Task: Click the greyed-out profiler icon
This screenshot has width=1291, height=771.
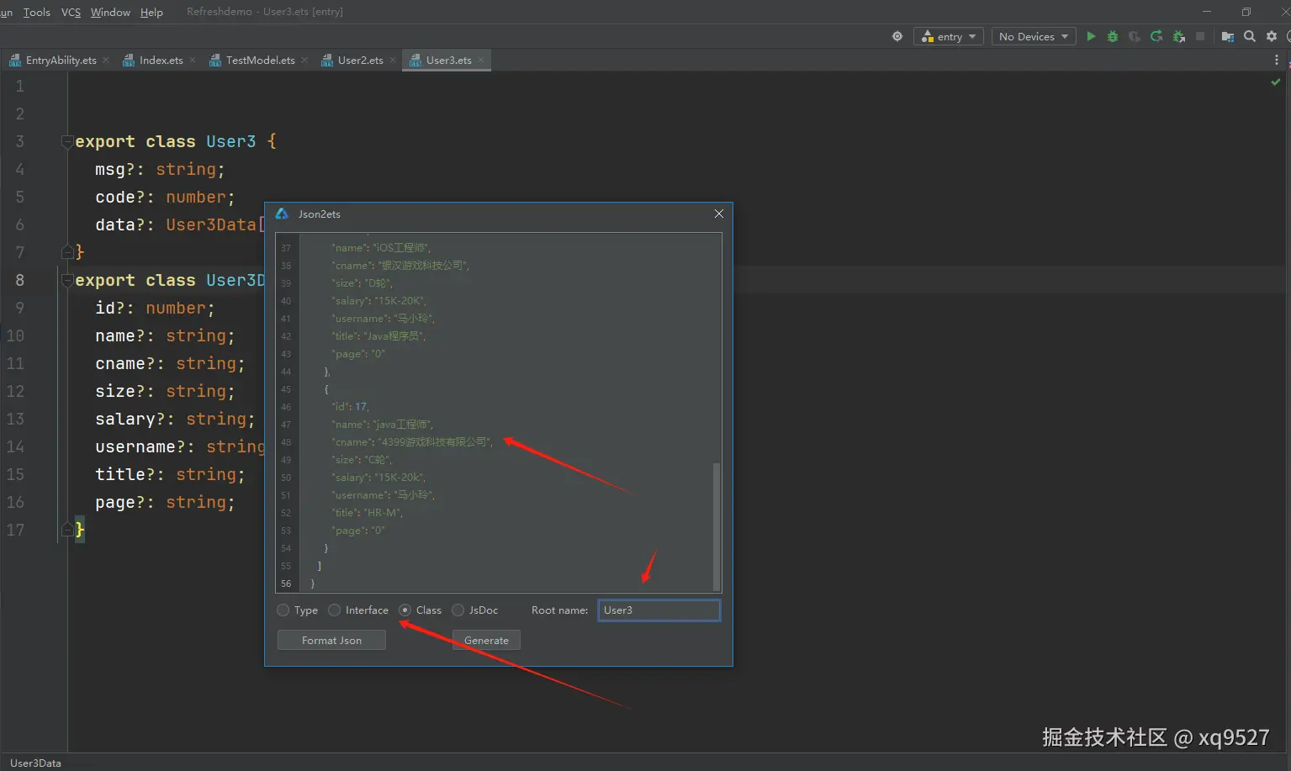Action: tap(1135, 36)
